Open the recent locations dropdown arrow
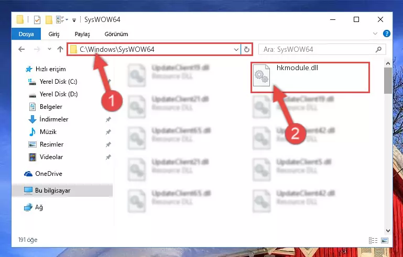Screen dimensions: 403x257 click(49, 49)
